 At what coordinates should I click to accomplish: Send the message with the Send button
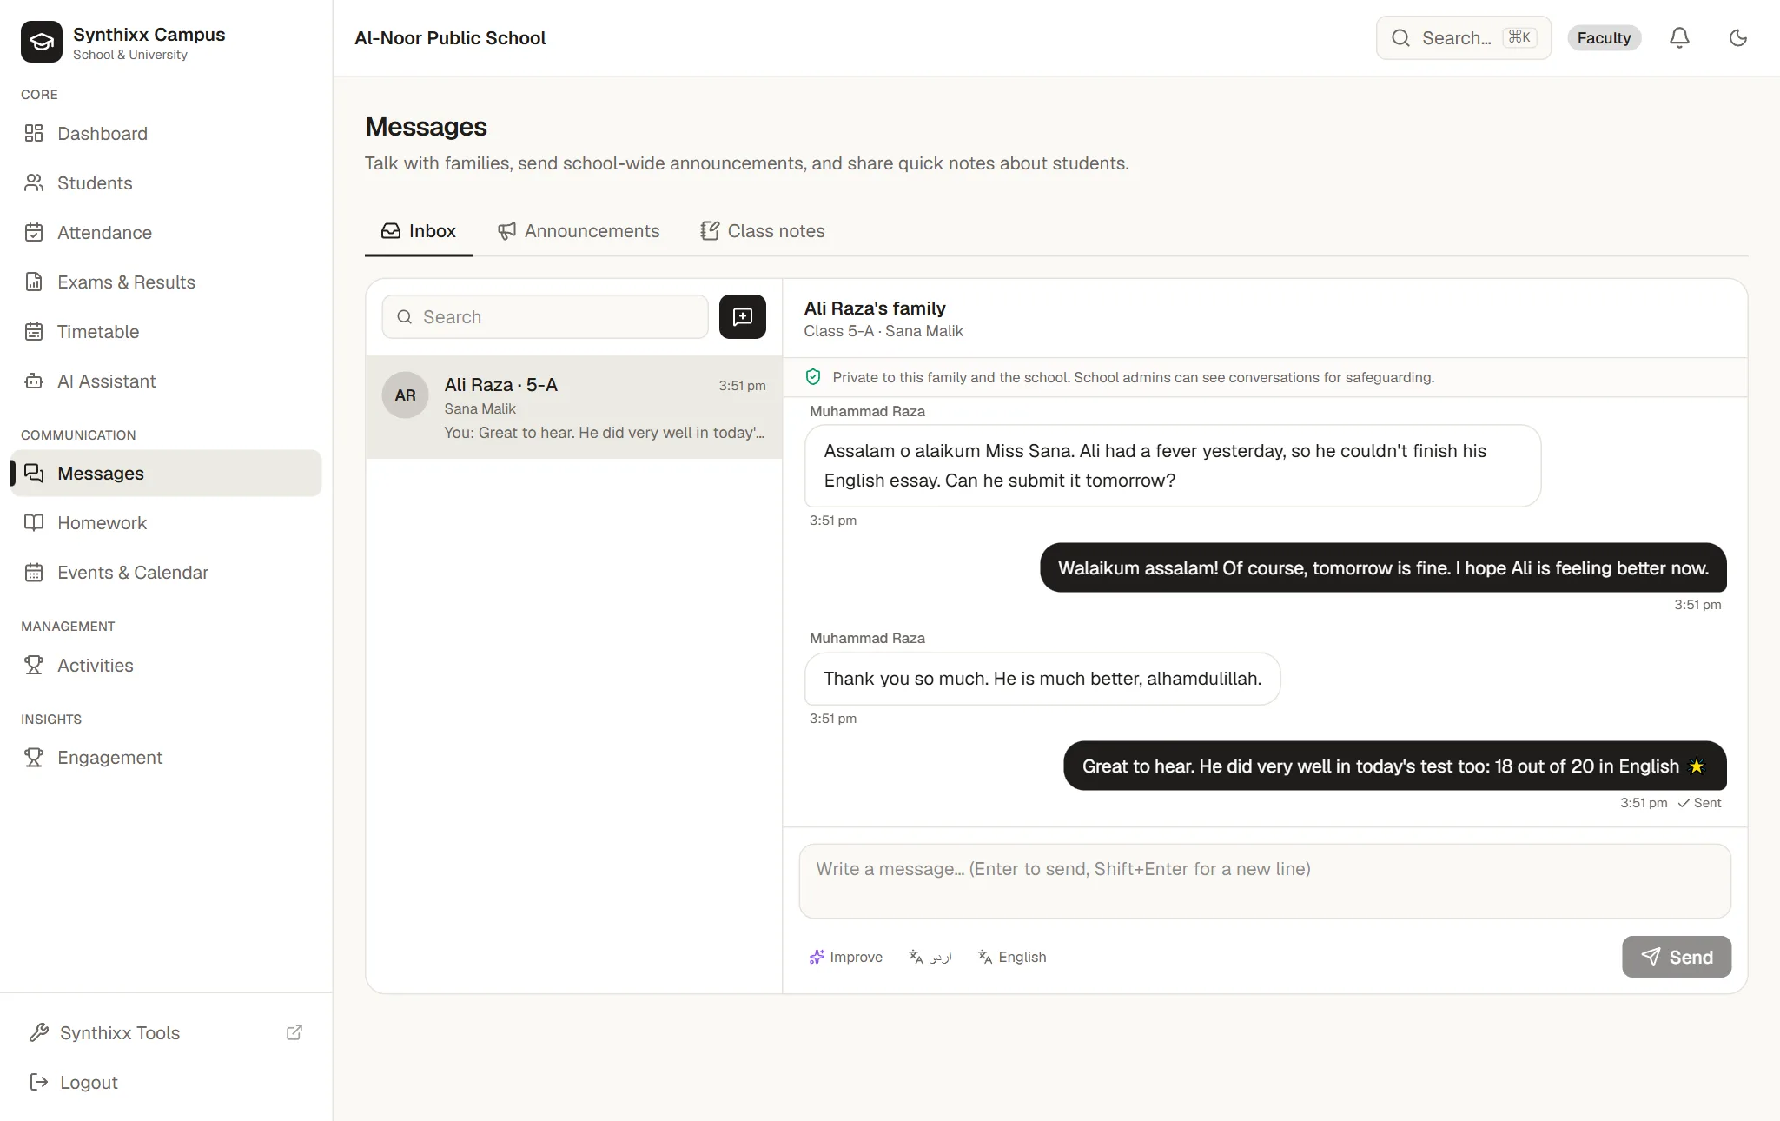[1677, 957]
